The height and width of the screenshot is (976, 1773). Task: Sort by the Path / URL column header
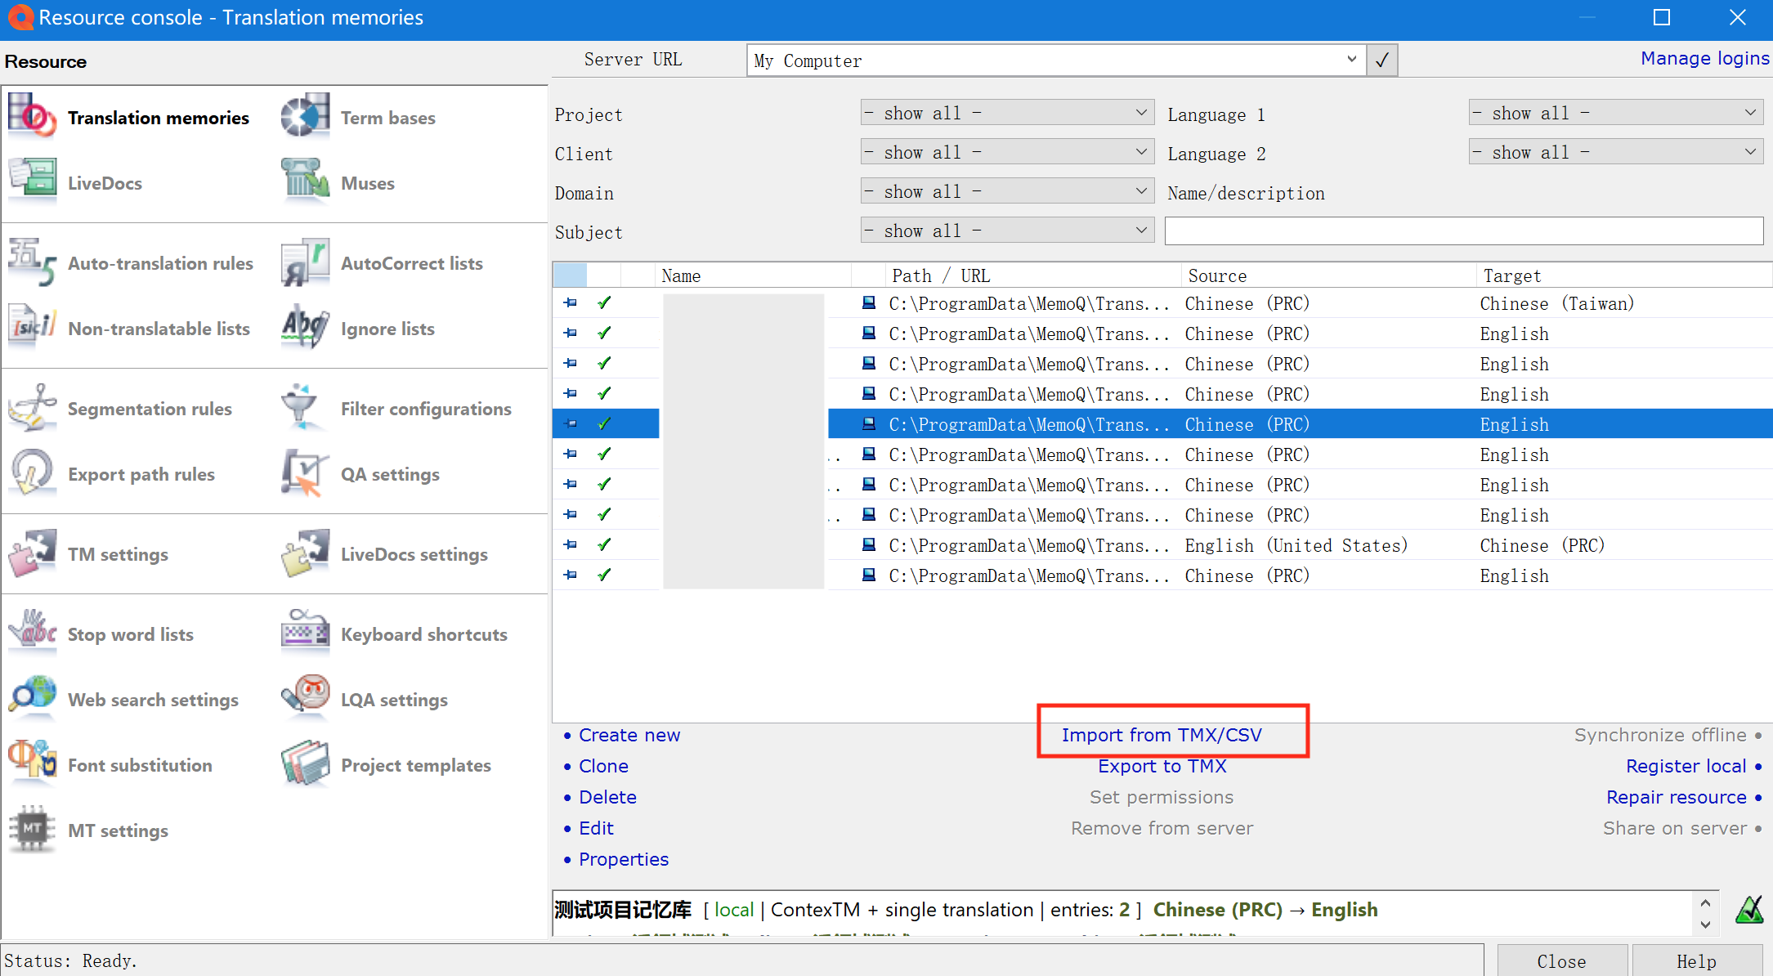coord(1032,275)
